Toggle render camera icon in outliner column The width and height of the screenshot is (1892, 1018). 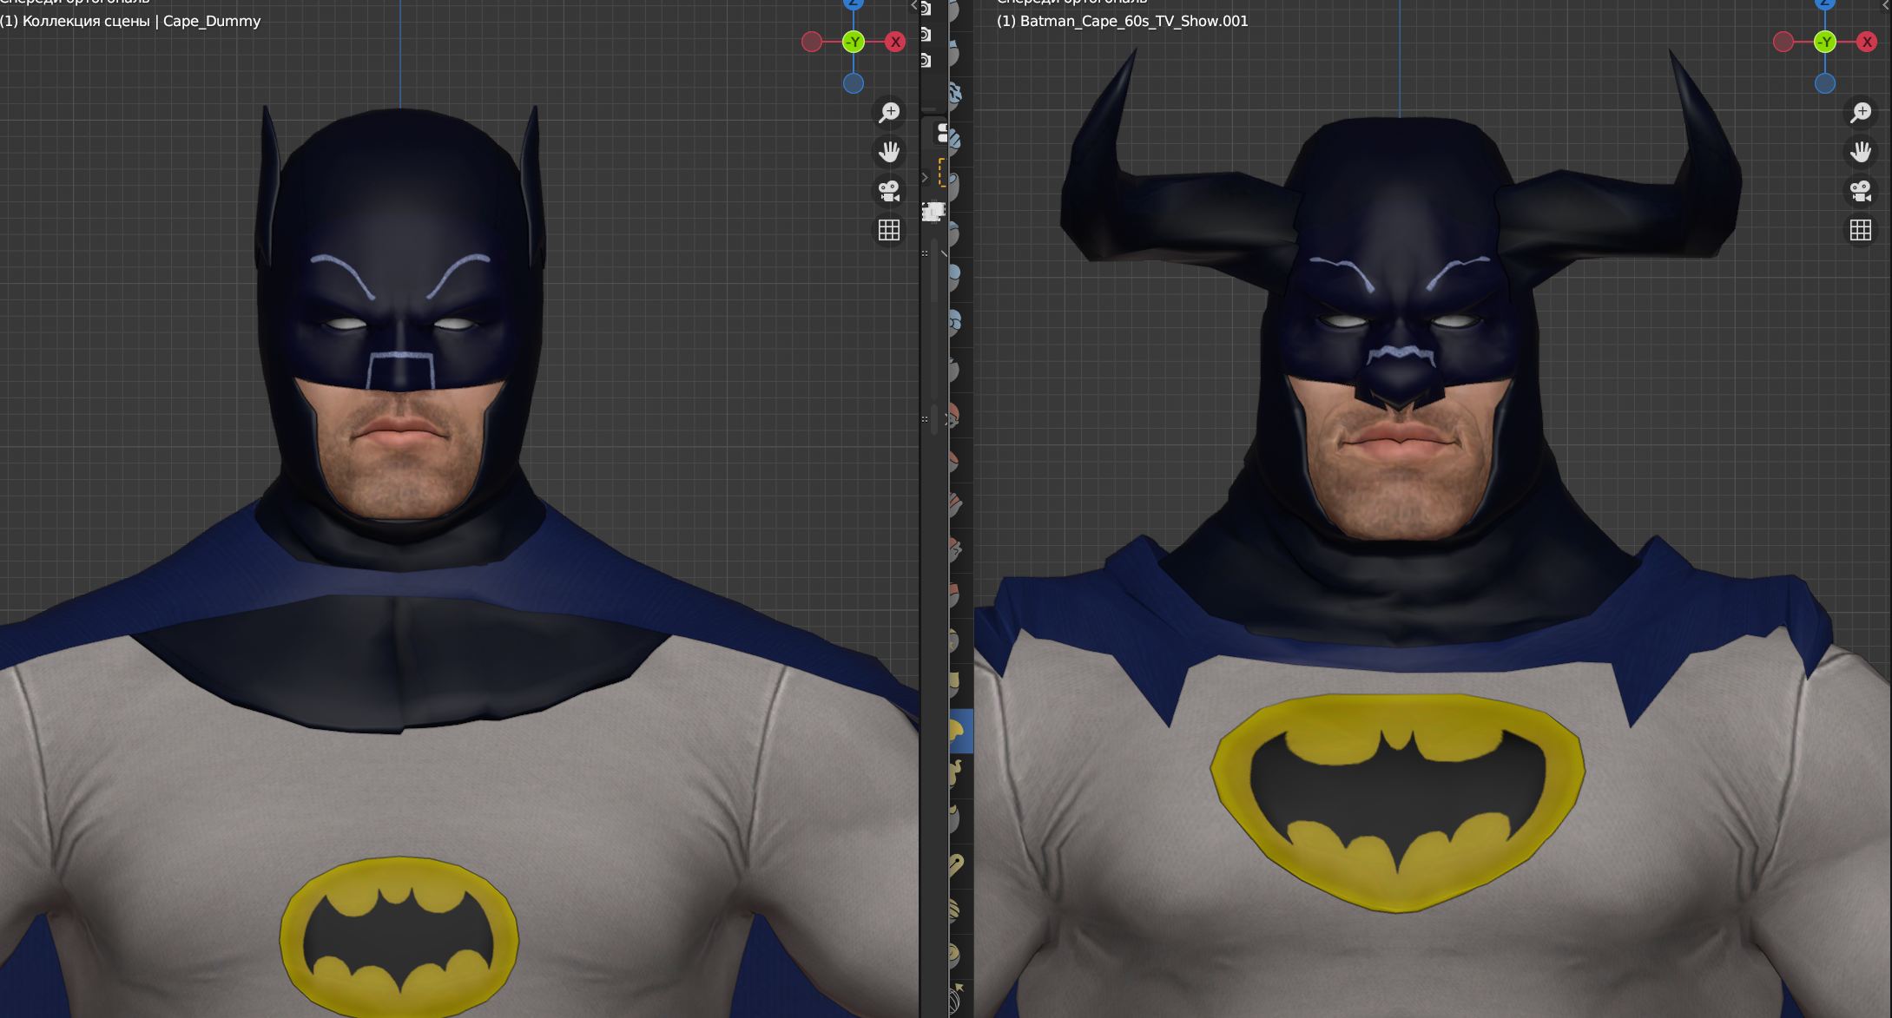click(926, 35)
